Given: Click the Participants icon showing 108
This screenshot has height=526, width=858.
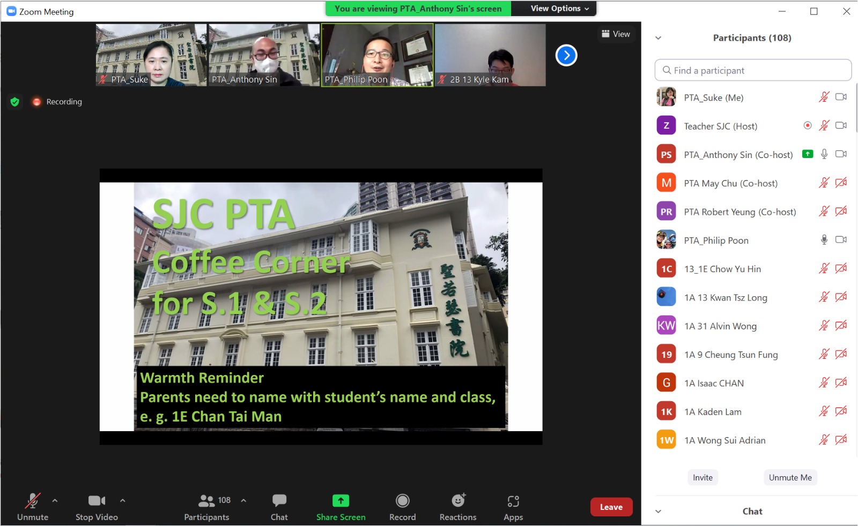Looking at the screenshot, I should click(207, 501).
